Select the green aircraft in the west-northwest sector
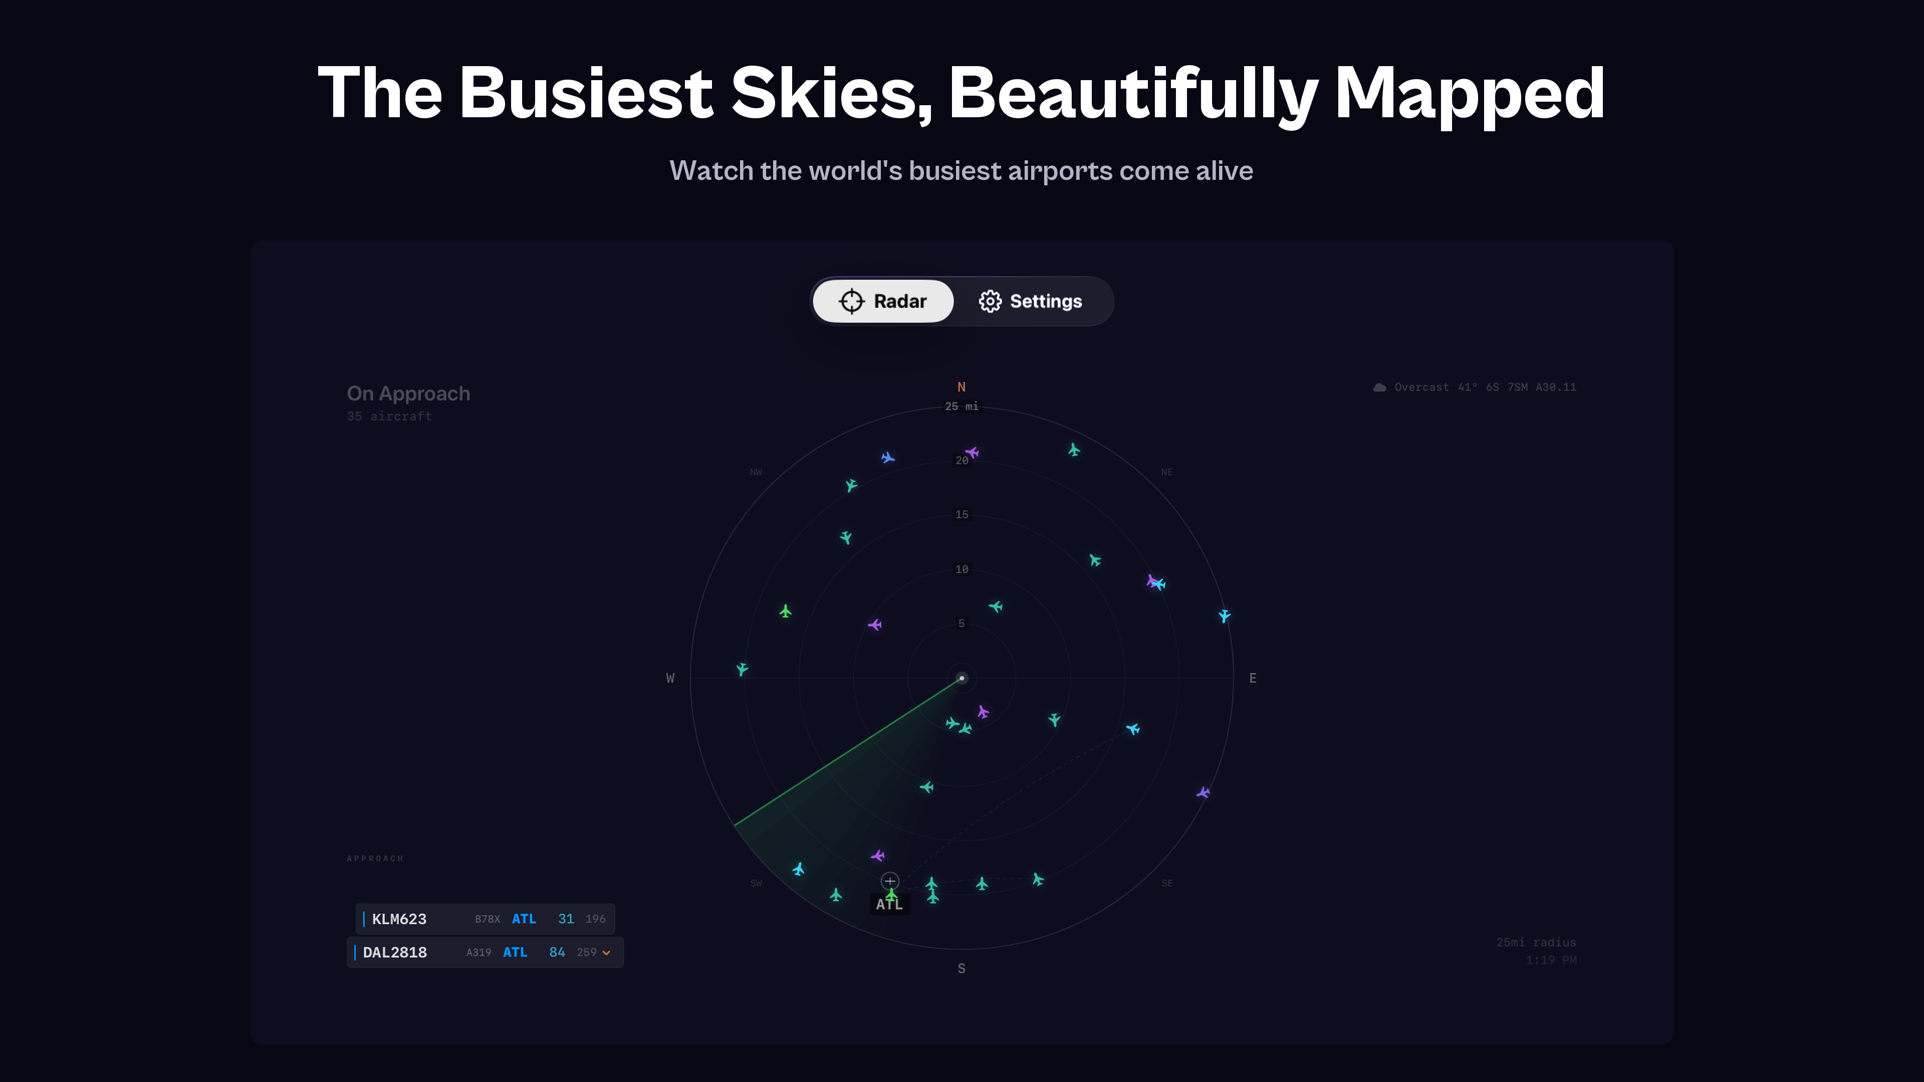The width and height of the screenshot is (1924, 1082). click(x=786, y=612)
